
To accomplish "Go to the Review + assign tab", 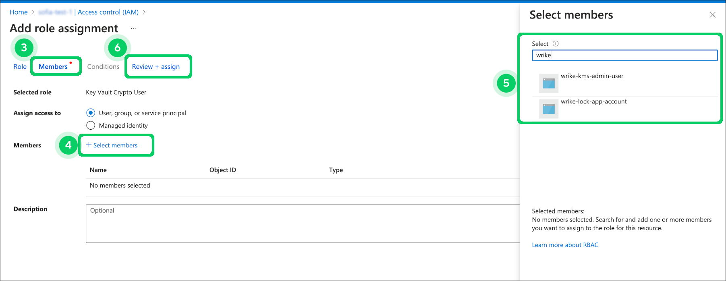I will pyautogui.click(x=156, y=66).
